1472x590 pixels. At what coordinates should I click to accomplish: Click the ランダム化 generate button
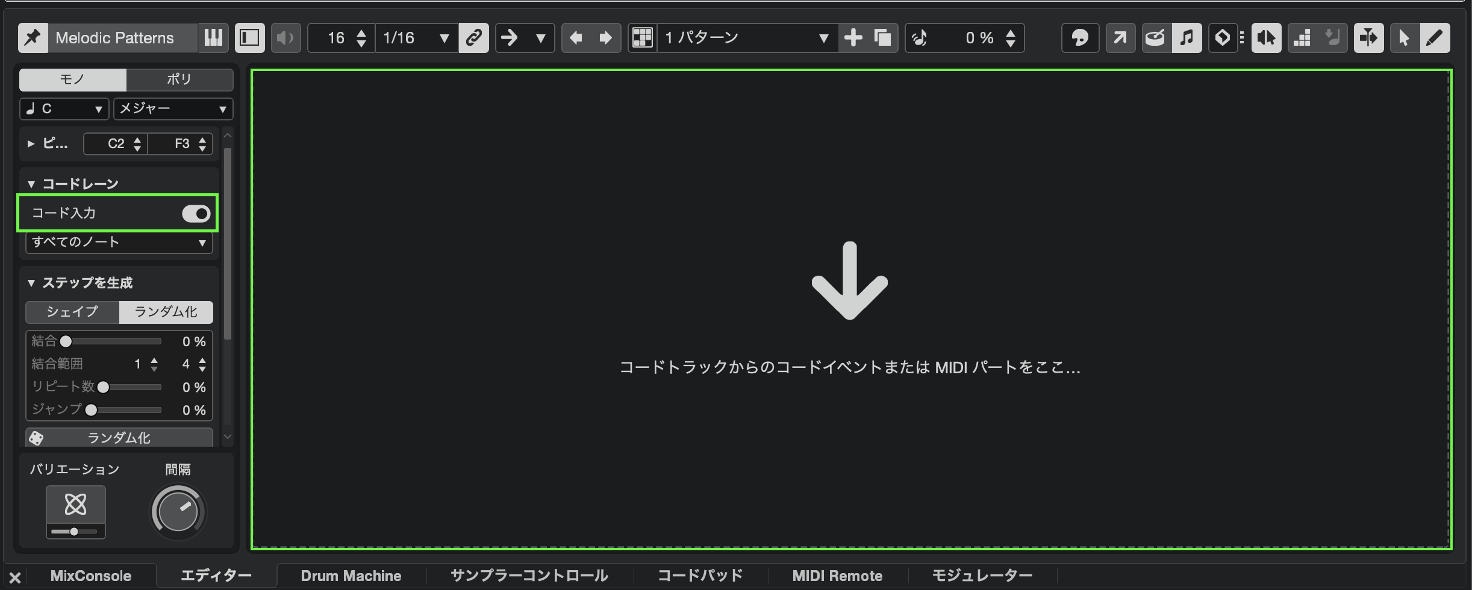pos(119,438)
